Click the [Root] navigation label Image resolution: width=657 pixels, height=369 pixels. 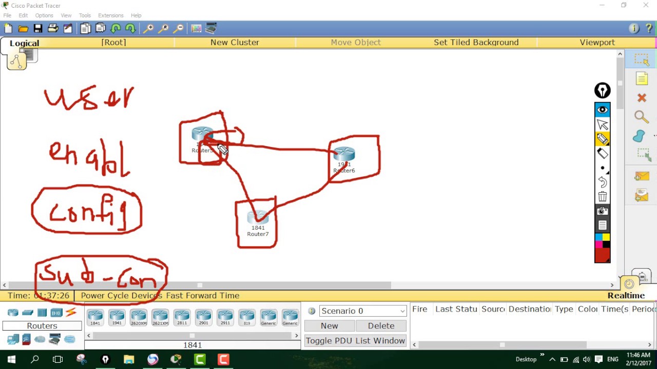click(x=113, y=42)
